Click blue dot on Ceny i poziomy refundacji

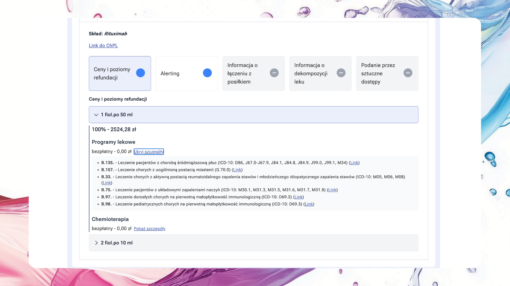point(140,73)
